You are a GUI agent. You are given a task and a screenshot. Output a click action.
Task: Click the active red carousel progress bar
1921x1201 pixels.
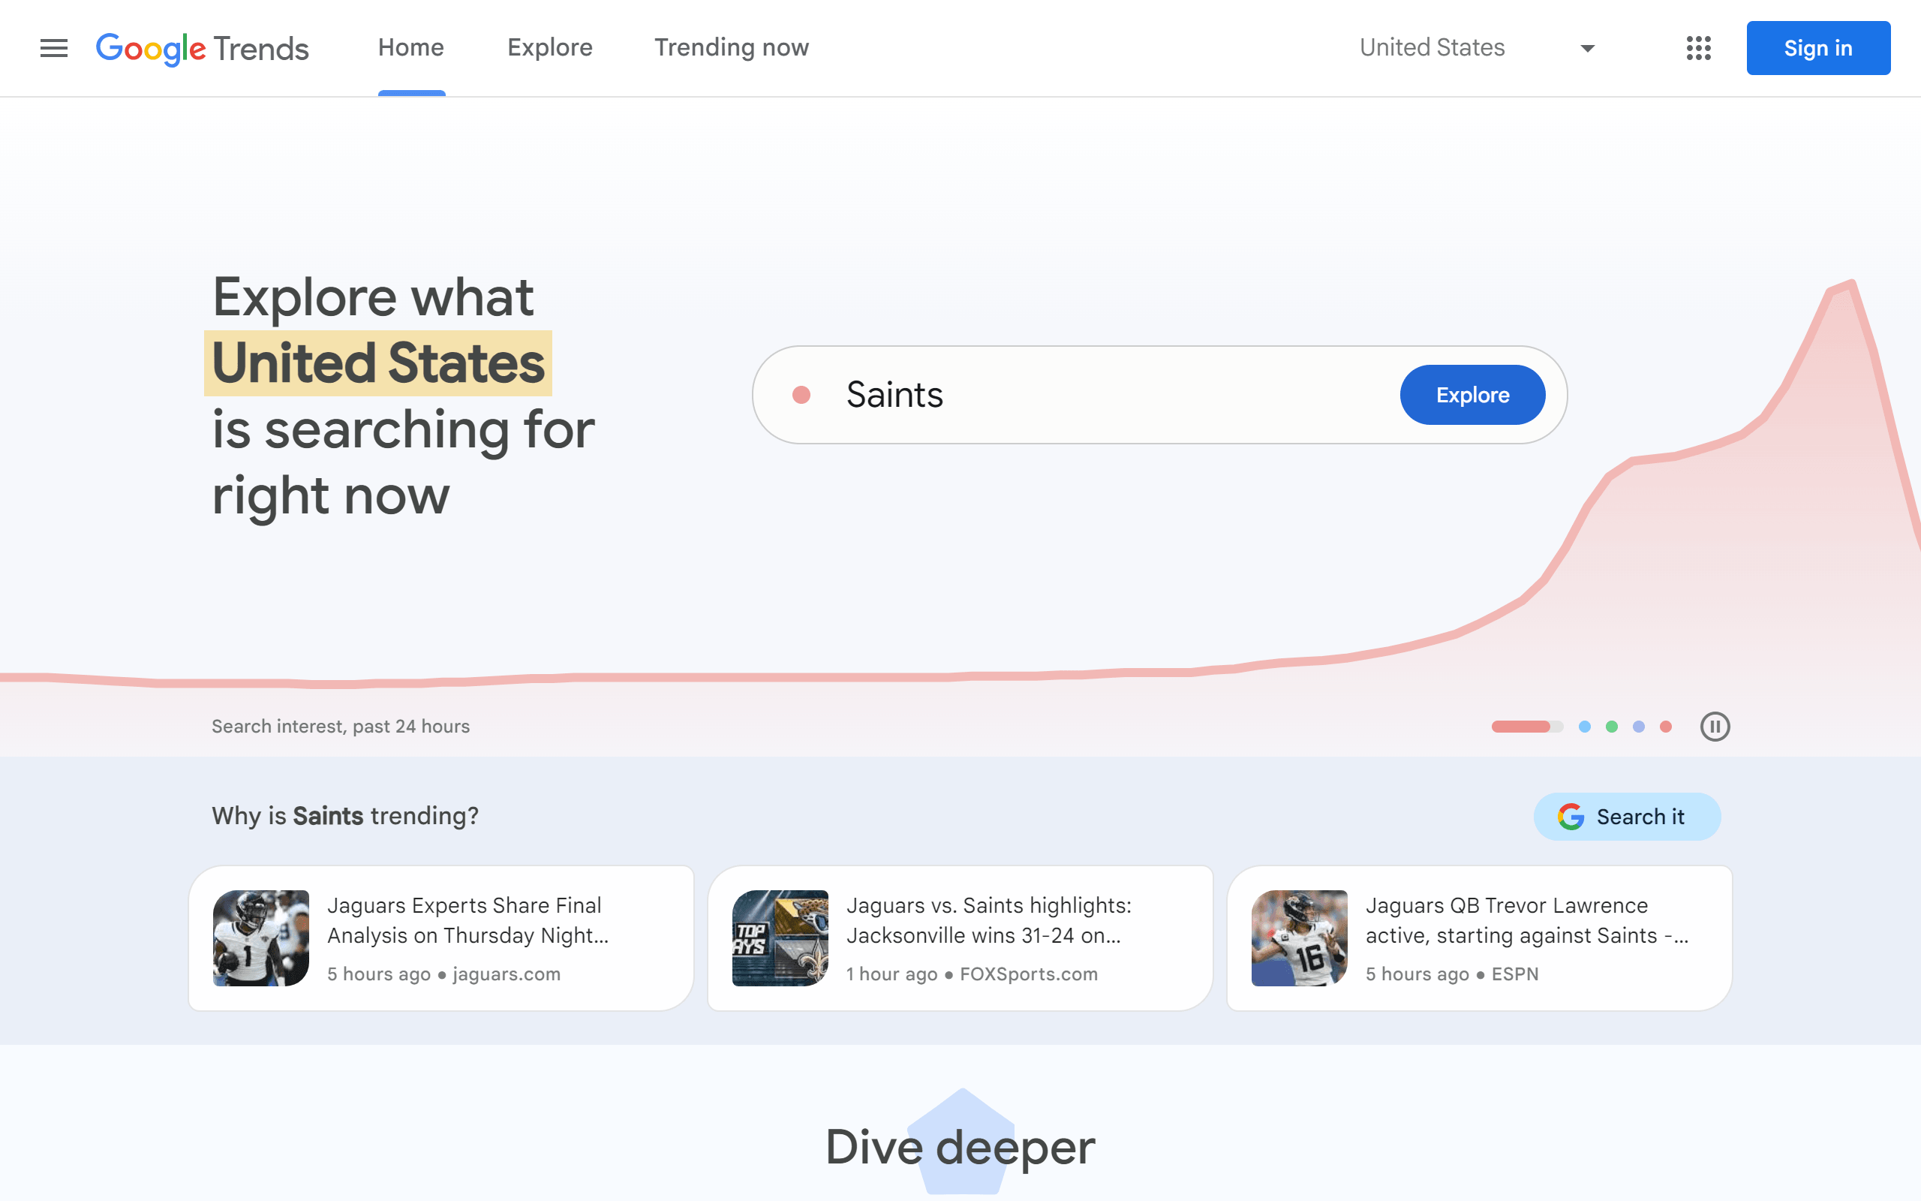[x=1523, y=726]
